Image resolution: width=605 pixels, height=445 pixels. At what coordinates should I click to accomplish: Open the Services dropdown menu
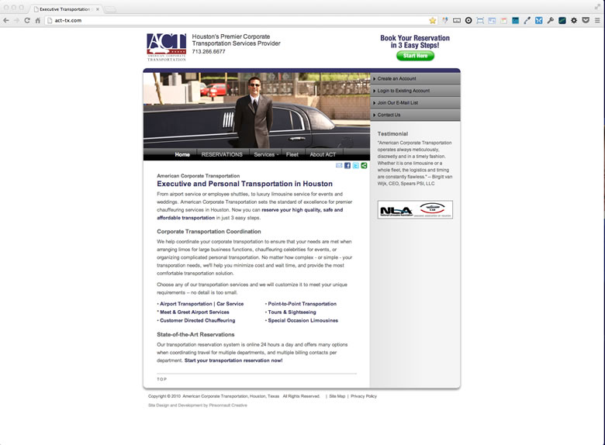[265, 154]
